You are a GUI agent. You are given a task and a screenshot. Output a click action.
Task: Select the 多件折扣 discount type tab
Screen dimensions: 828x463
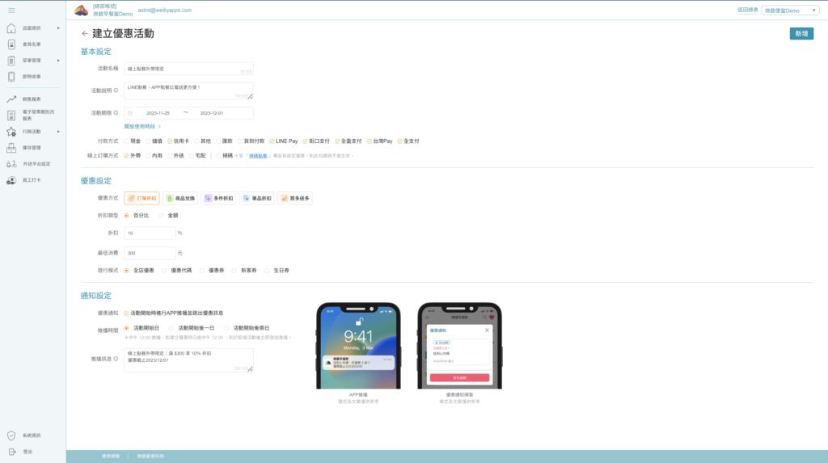(x=218, y=199)
